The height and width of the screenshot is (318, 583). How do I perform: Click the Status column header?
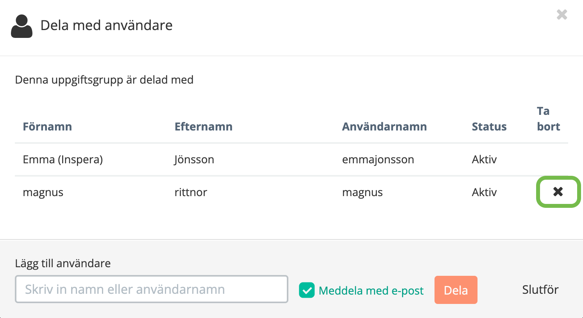[489, 127]
